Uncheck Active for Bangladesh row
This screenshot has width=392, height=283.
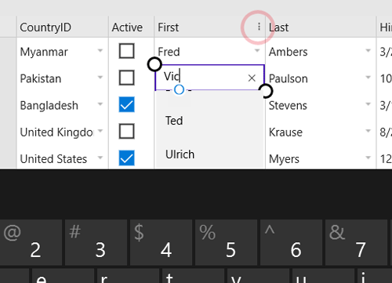(127, 104)
